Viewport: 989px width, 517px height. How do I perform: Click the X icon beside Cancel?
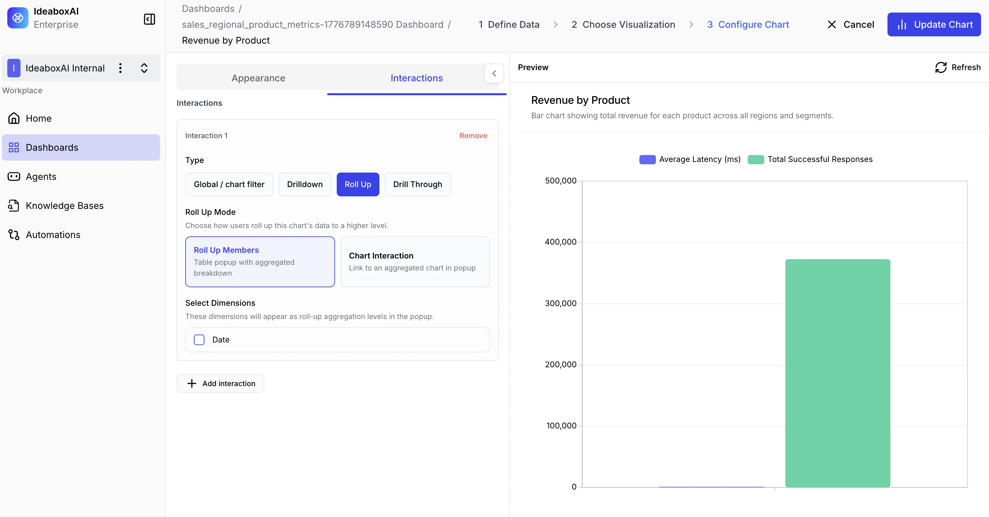(x=832, y=24)
